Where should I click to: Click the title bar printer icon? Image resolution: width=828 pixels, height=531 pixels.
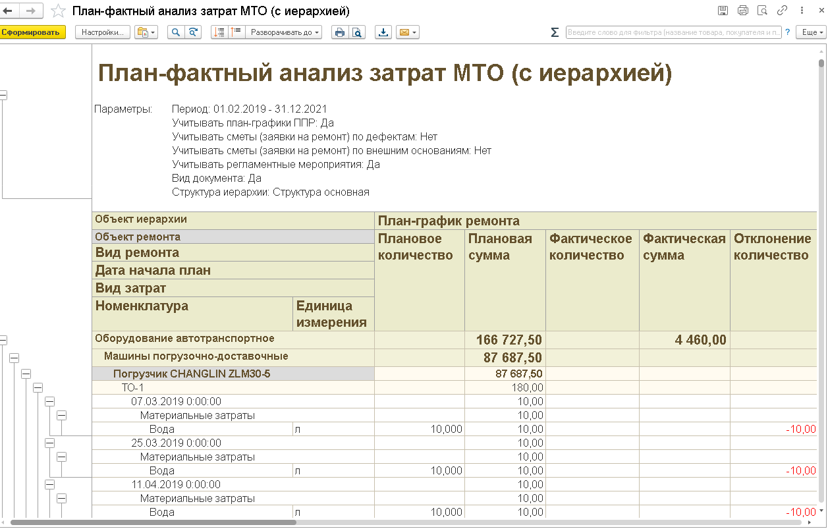coord(743,11)
